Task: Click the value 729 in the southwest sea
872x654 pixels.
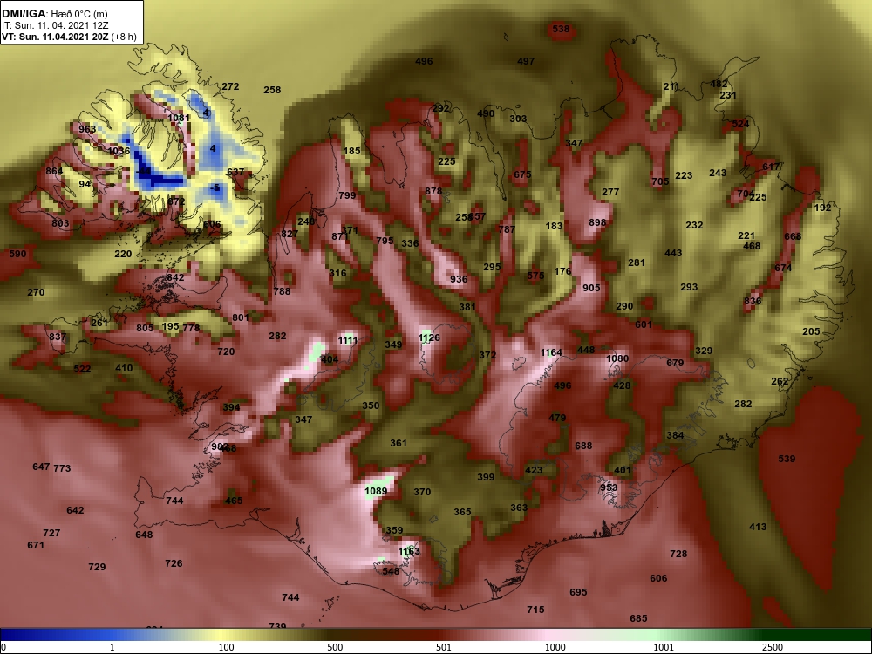Action: click(x=97, y=567)
